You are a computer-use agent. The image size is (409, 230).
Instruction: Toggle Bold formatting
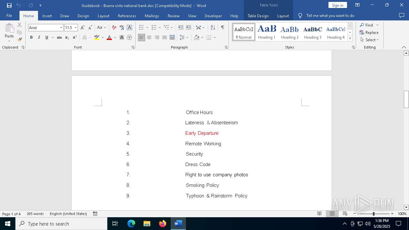pos(31,37)
